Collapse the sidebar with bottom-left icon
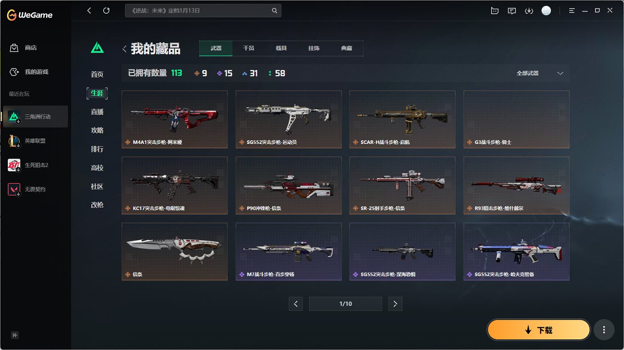This screenshot has height=350, width=624. pos(15,335)
